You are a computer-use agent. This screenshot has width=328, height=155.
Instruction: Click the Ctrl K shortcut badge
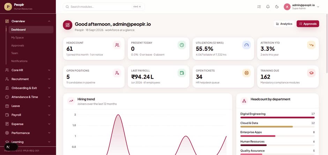pos(137,7)
